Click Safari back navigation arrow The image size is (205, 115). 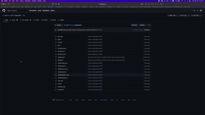pos(13,4)
